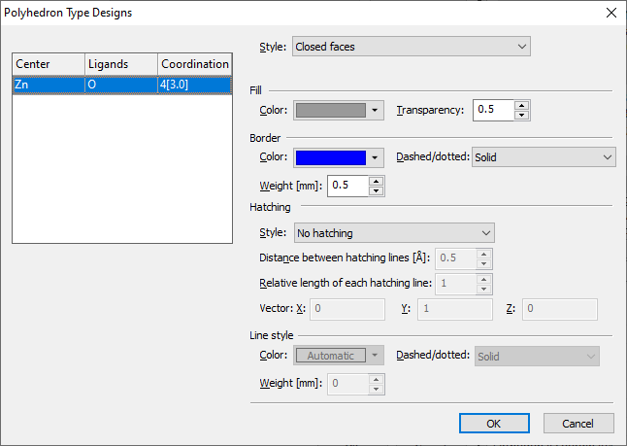Click the Transparency value field
This screenshot has height=446, width=627.
[493, 110]
